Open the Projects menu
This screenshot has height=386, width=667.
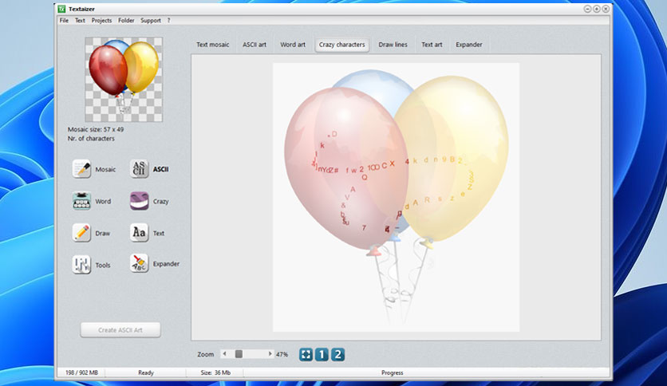(x=101, y=21)
